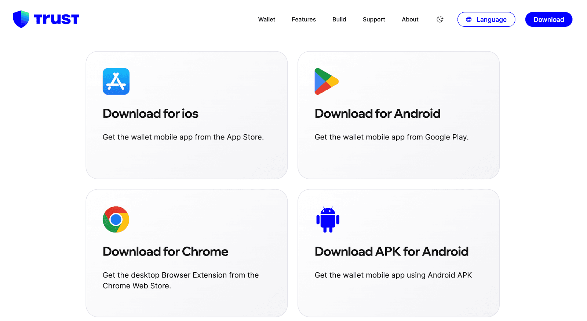This screenshot has width=587, height=321.
Task: Click the blue Download button
Action: tap(549, 19)
